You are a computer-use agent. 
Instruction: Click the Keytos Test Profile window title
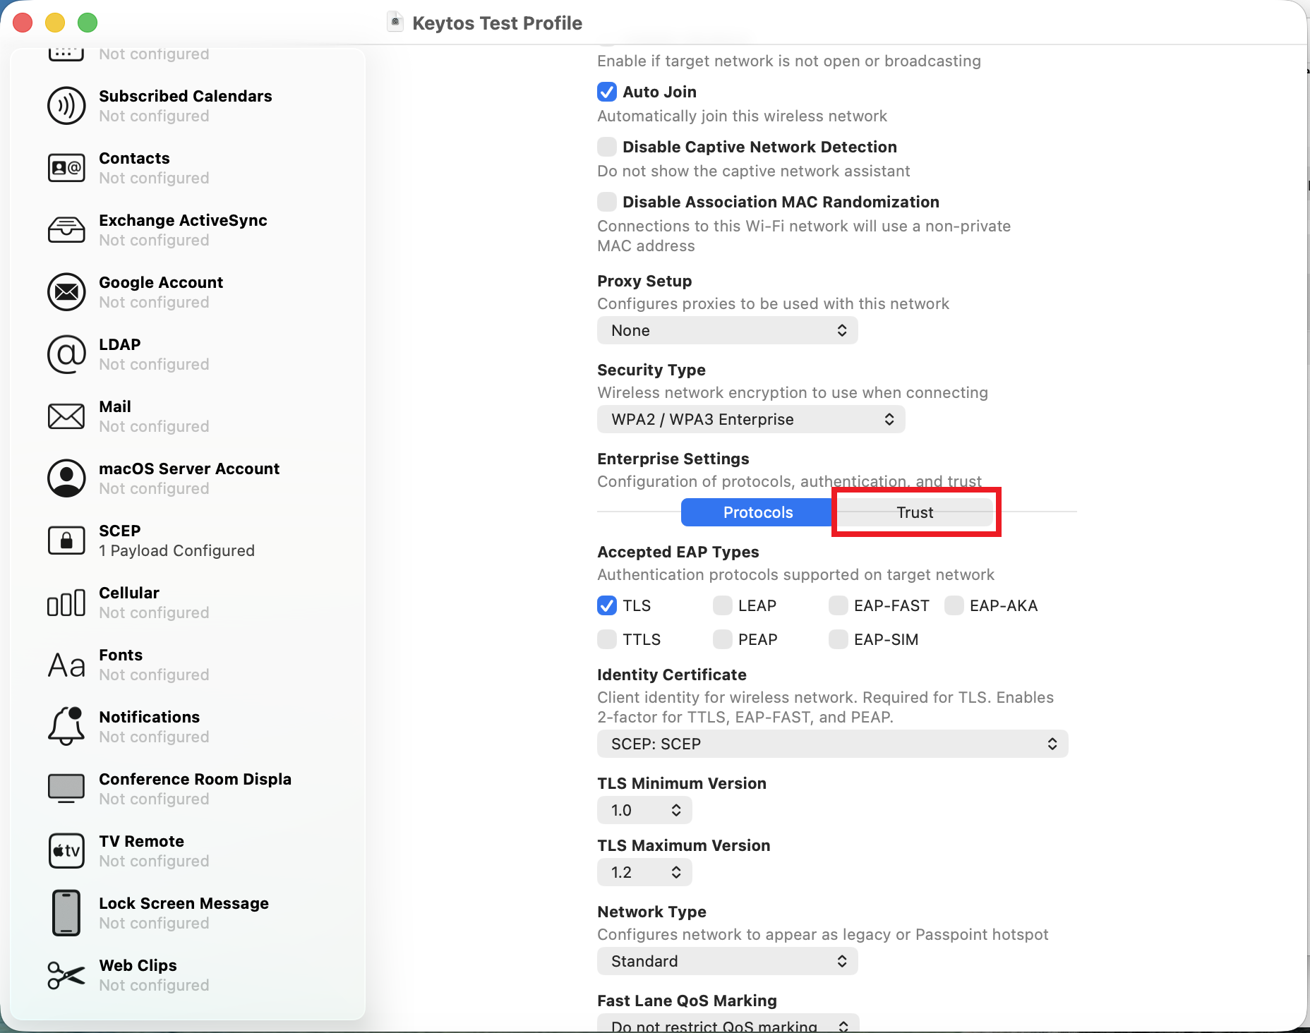(497, 23)
